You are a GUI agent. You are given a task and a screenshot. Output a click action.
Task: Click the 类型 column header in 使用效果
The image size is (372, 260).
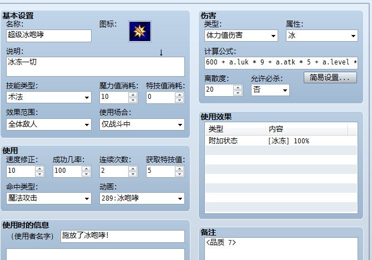(x=235, y=129)
